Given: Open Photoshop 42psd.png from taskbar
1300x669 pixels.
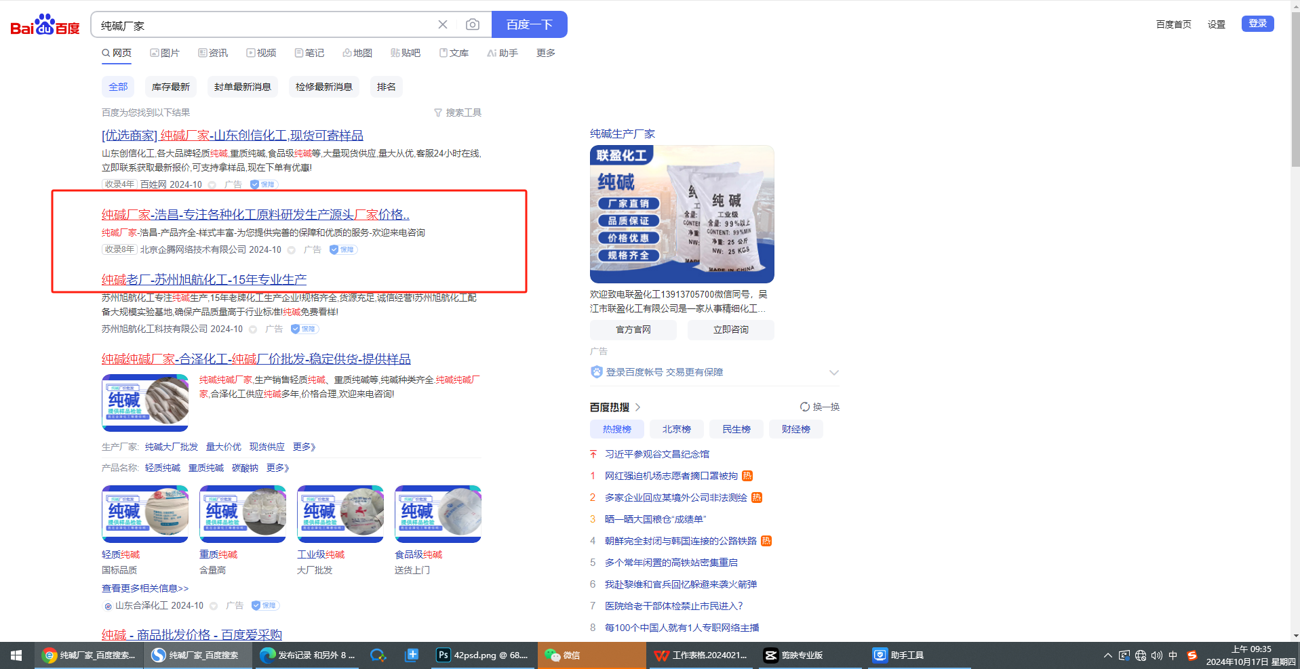Looking at the screenshot, I should point(483,655).
